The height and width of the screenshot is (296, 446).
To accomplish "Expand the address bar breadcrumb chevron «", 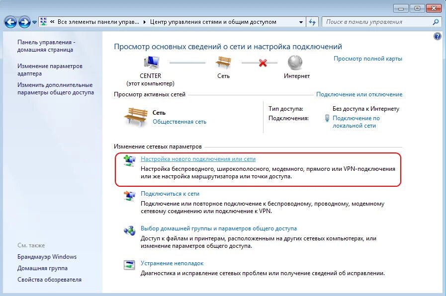I will [x=52, y=21].
